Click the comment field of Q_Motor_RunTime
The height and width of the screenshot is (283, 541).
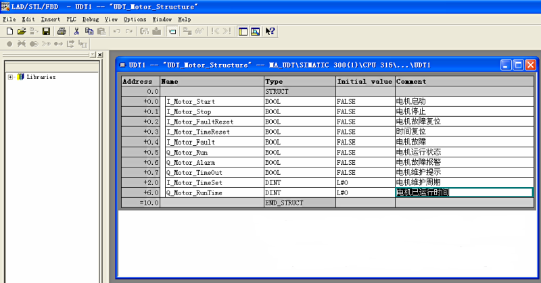465,192
